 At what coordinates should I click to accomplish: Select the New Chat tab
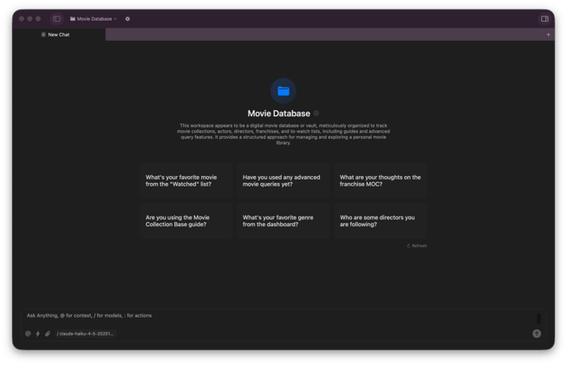click(59, 35)
